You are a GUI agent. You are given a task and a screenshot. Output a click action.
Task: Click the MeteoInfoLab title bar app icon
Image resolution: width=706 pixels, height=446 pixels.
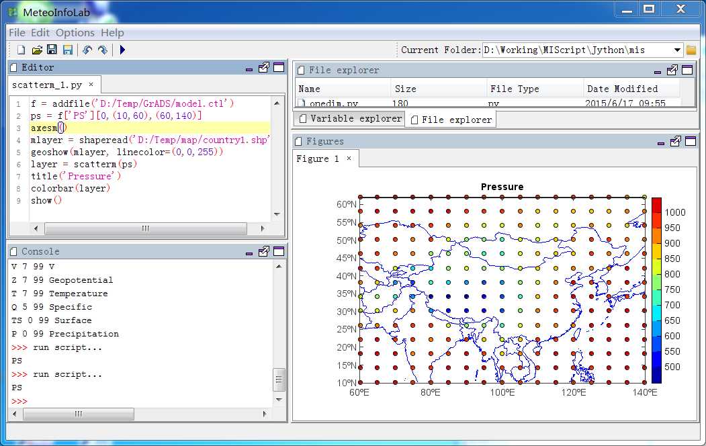pos(13,12)
